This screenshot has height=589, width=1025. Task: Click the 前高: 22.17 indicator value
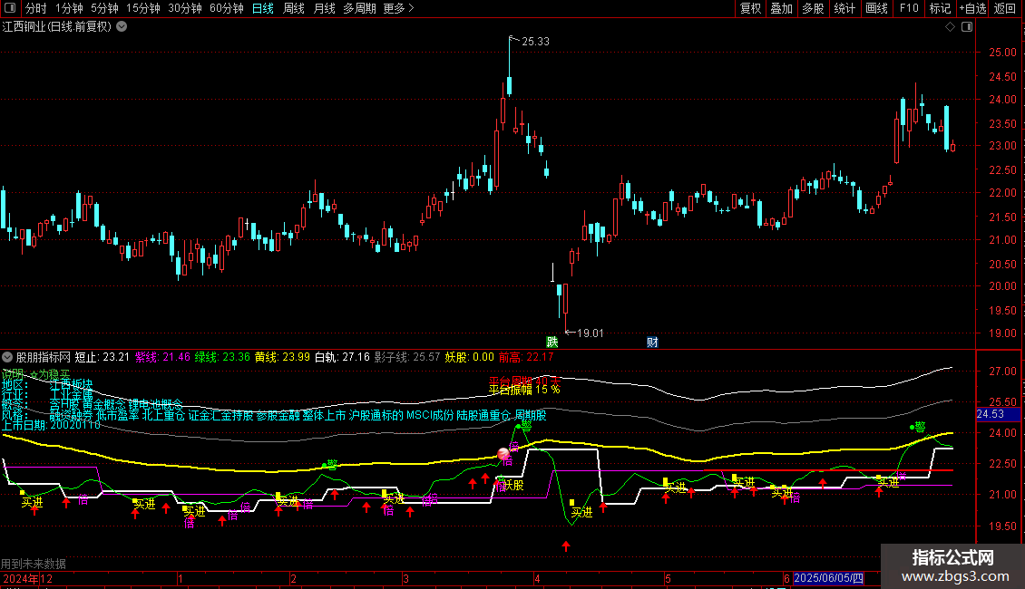tap(526, 357)
